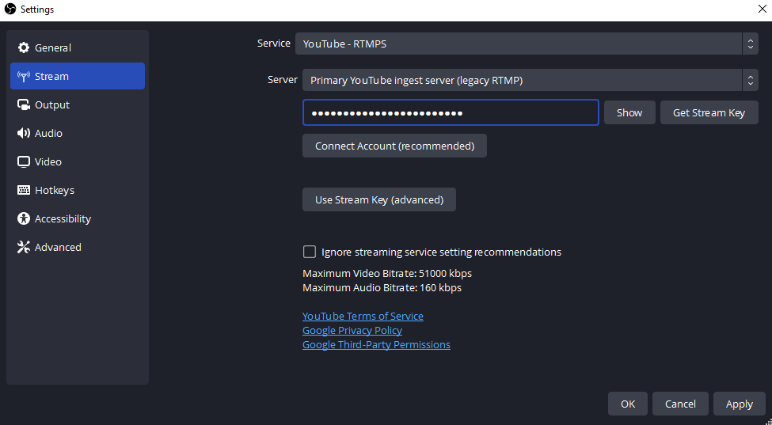Click the Video display icon
Viewport: 772px width, 425px height.
tap(24, 162)
